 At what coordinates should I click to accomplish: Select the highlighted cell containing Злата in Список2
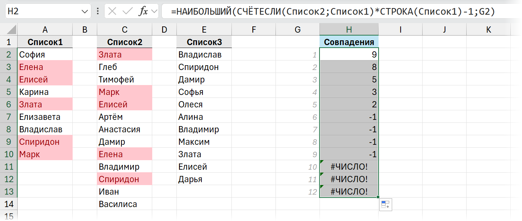pyautogui.click(x=124, y=54)
